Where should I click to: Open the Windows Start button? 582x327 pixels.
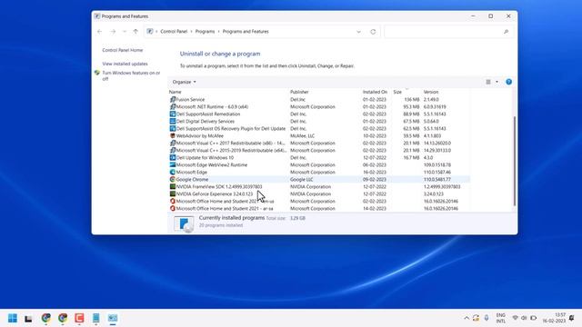pyautogui.click(x=13, y=318)
